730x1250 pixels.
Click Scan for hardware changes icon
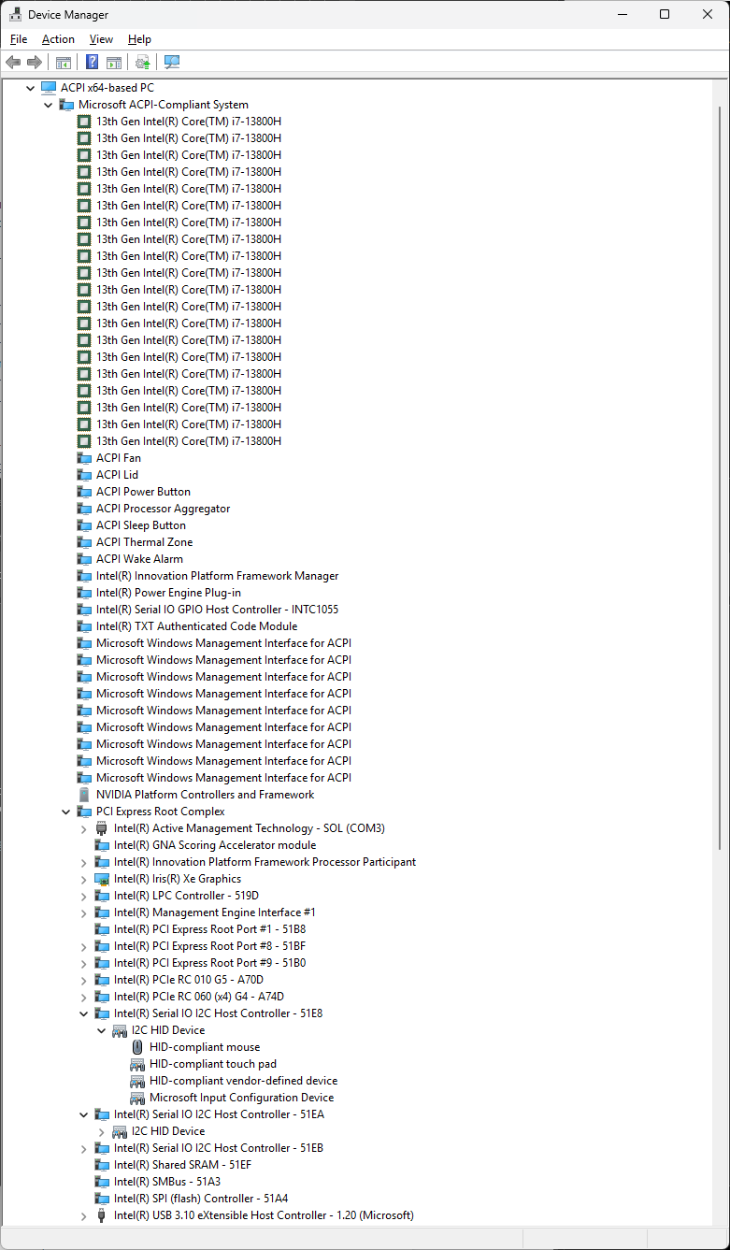(x=172, y=63)
